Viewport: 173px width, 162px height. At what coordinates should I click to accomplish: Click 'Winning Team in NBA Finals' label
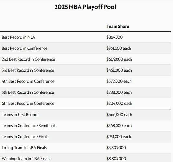pyautogui.click(x=26, y=159)
